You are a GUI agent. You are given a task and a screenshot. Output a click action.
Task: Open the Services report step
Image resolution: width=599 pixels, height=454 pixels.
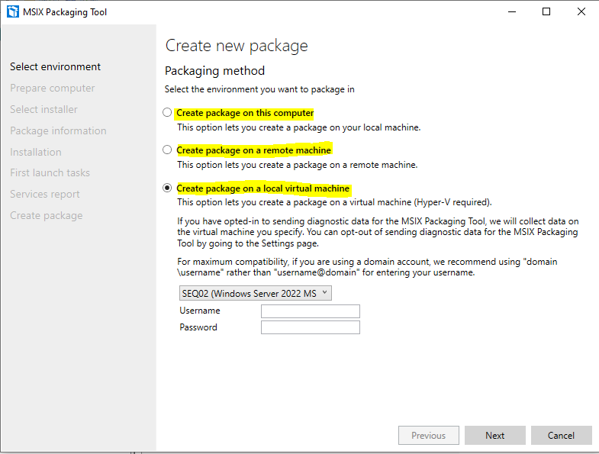45,195
